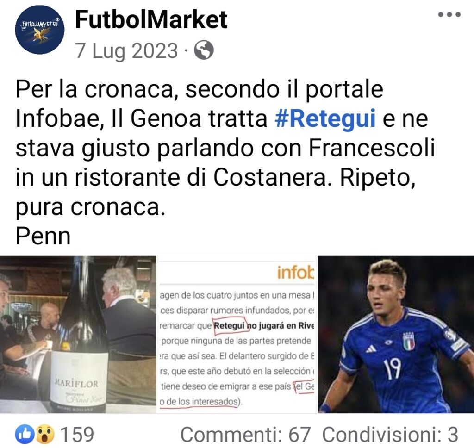Open the #Retegui hashtag link
The image size is (474, 448).
pyautogui.click(x=325, y=118)
